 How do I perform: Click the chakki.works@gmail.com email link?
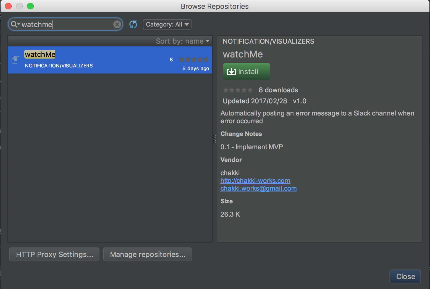click(259, 188)
